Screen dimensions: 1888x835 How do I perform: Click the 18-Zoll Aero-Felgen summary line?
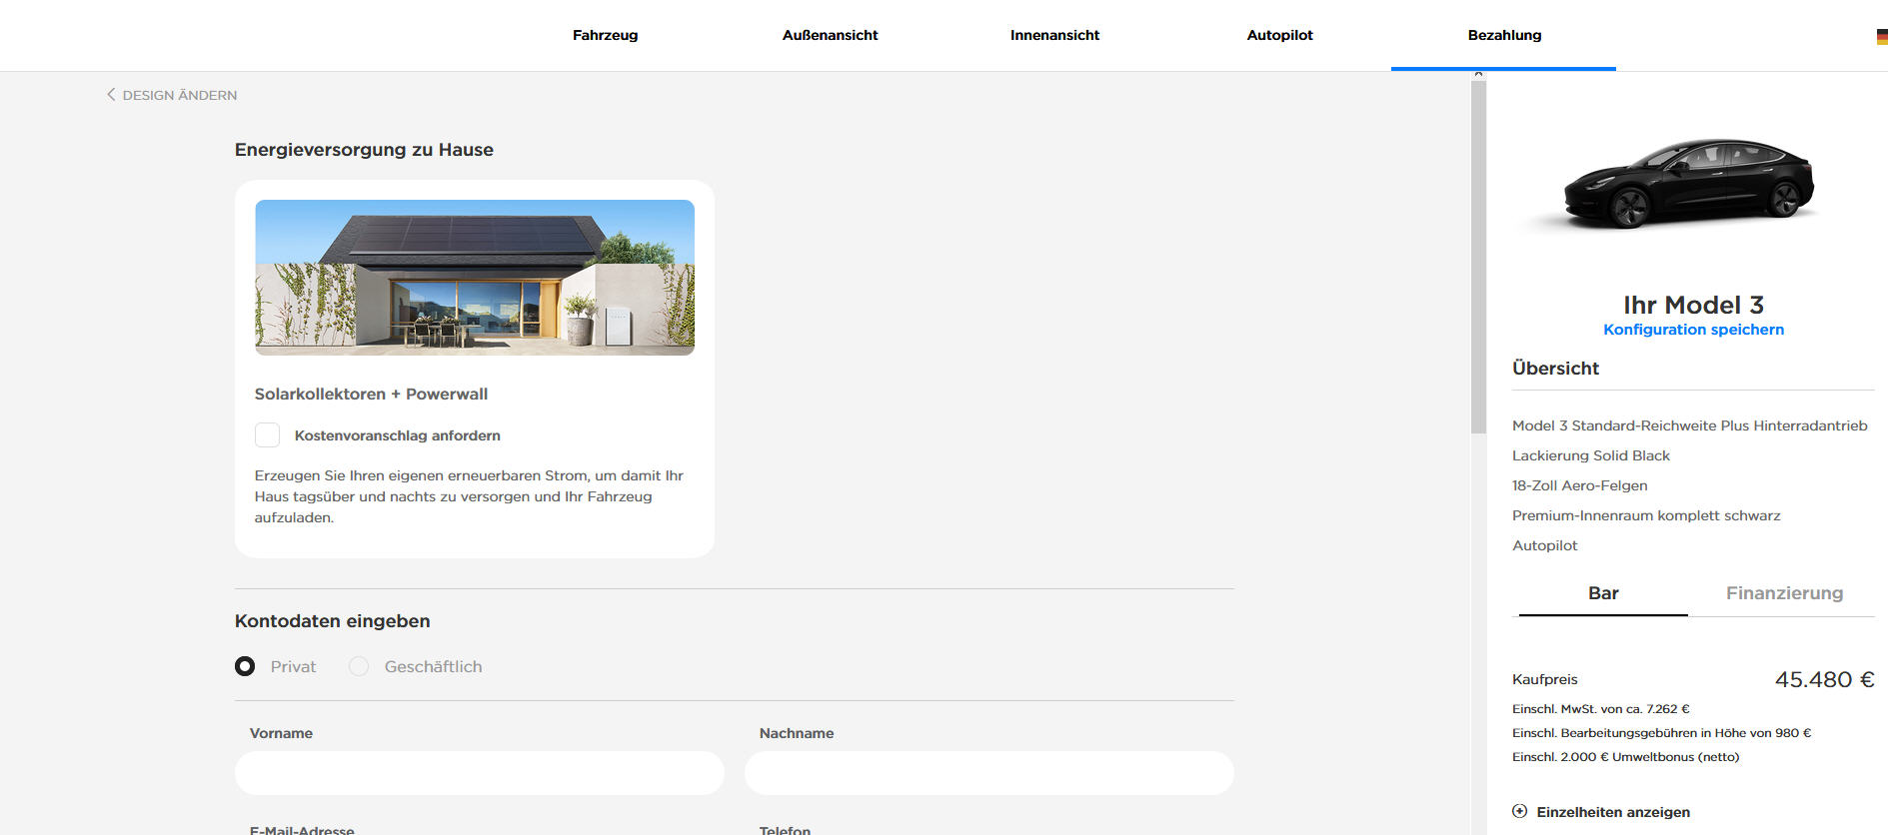click(x=1580, y=485)
